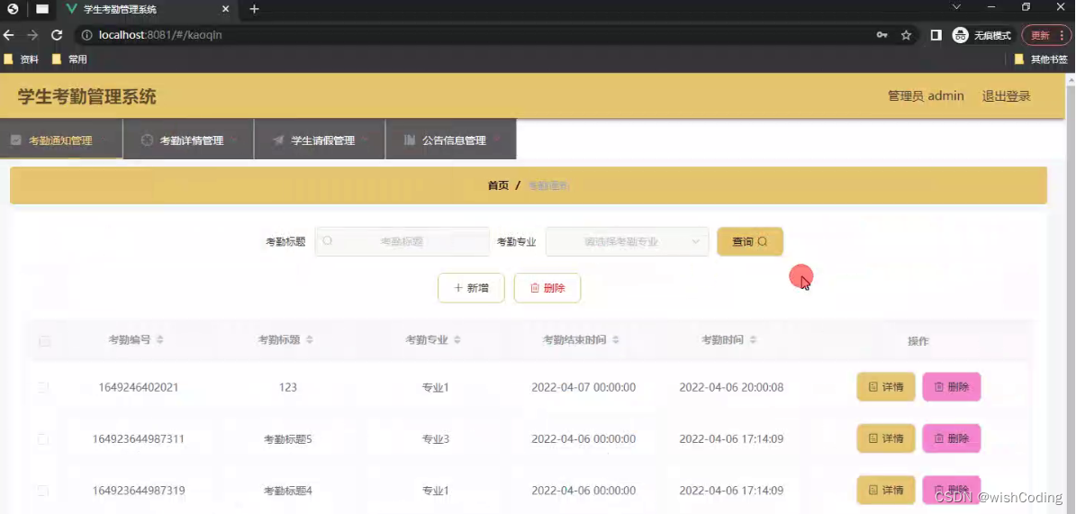Sort by 考勤时间 column

753,339
